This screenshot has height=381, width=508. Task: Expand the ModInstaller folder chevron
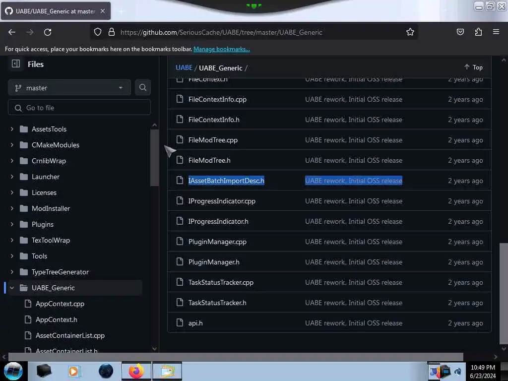pos(12,208)
